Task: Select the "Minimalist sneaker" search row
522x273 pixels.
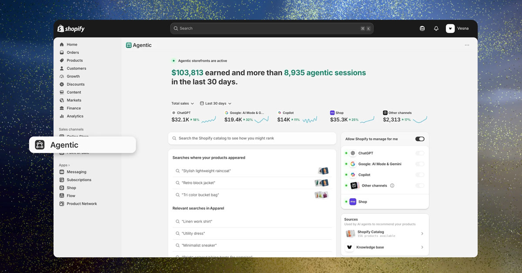Action: (x=252, y=246)
